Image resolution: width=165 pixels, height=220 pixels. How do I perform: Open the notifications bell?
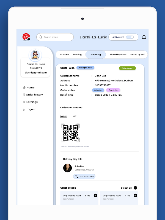pyautogui.click(x=144, y=37)
